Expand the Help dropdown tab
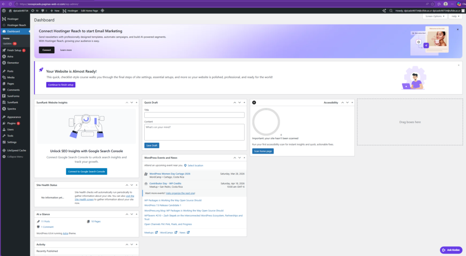Screen dimensions: 466x256 455,16
